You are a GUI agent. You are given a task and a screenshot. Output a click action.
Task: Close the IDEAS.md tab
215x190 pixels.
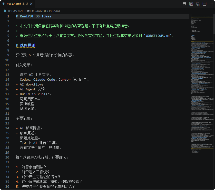(31, 4)
